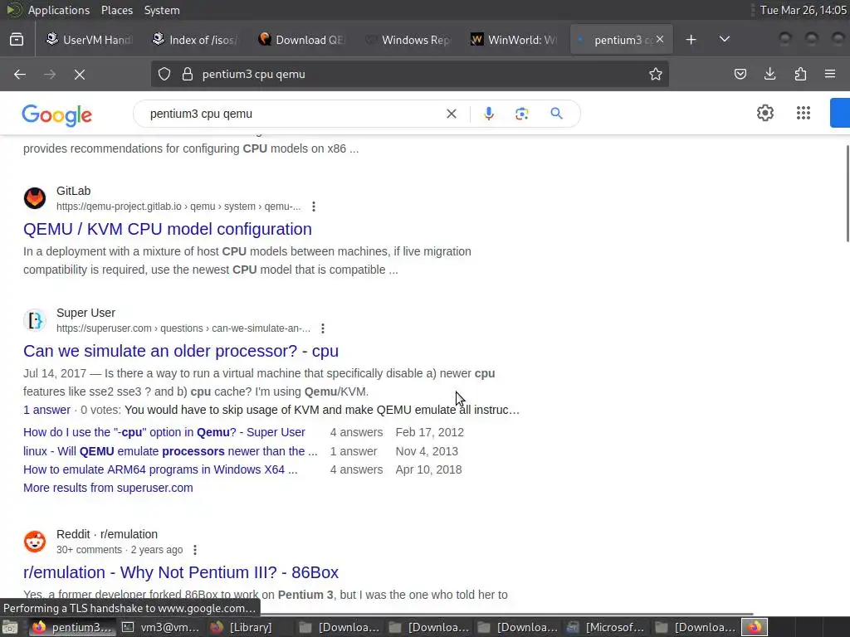The width and height of the screenshot is (850, 637).
Task: Open the Applications menu
Action: pyautogui.click(x=59, y=10)
